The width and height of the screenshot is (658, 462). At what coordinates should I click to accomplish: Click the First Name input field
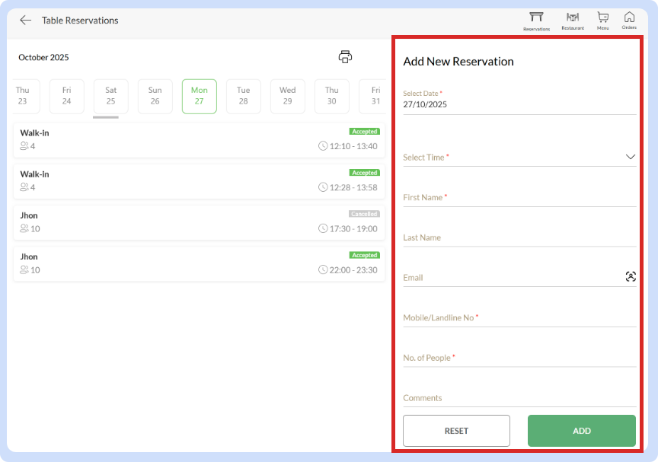point(519,198)
